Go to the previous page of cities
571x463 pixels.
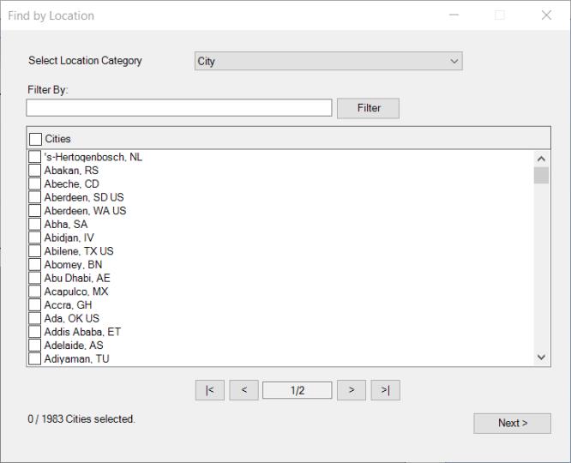point(243,390)
